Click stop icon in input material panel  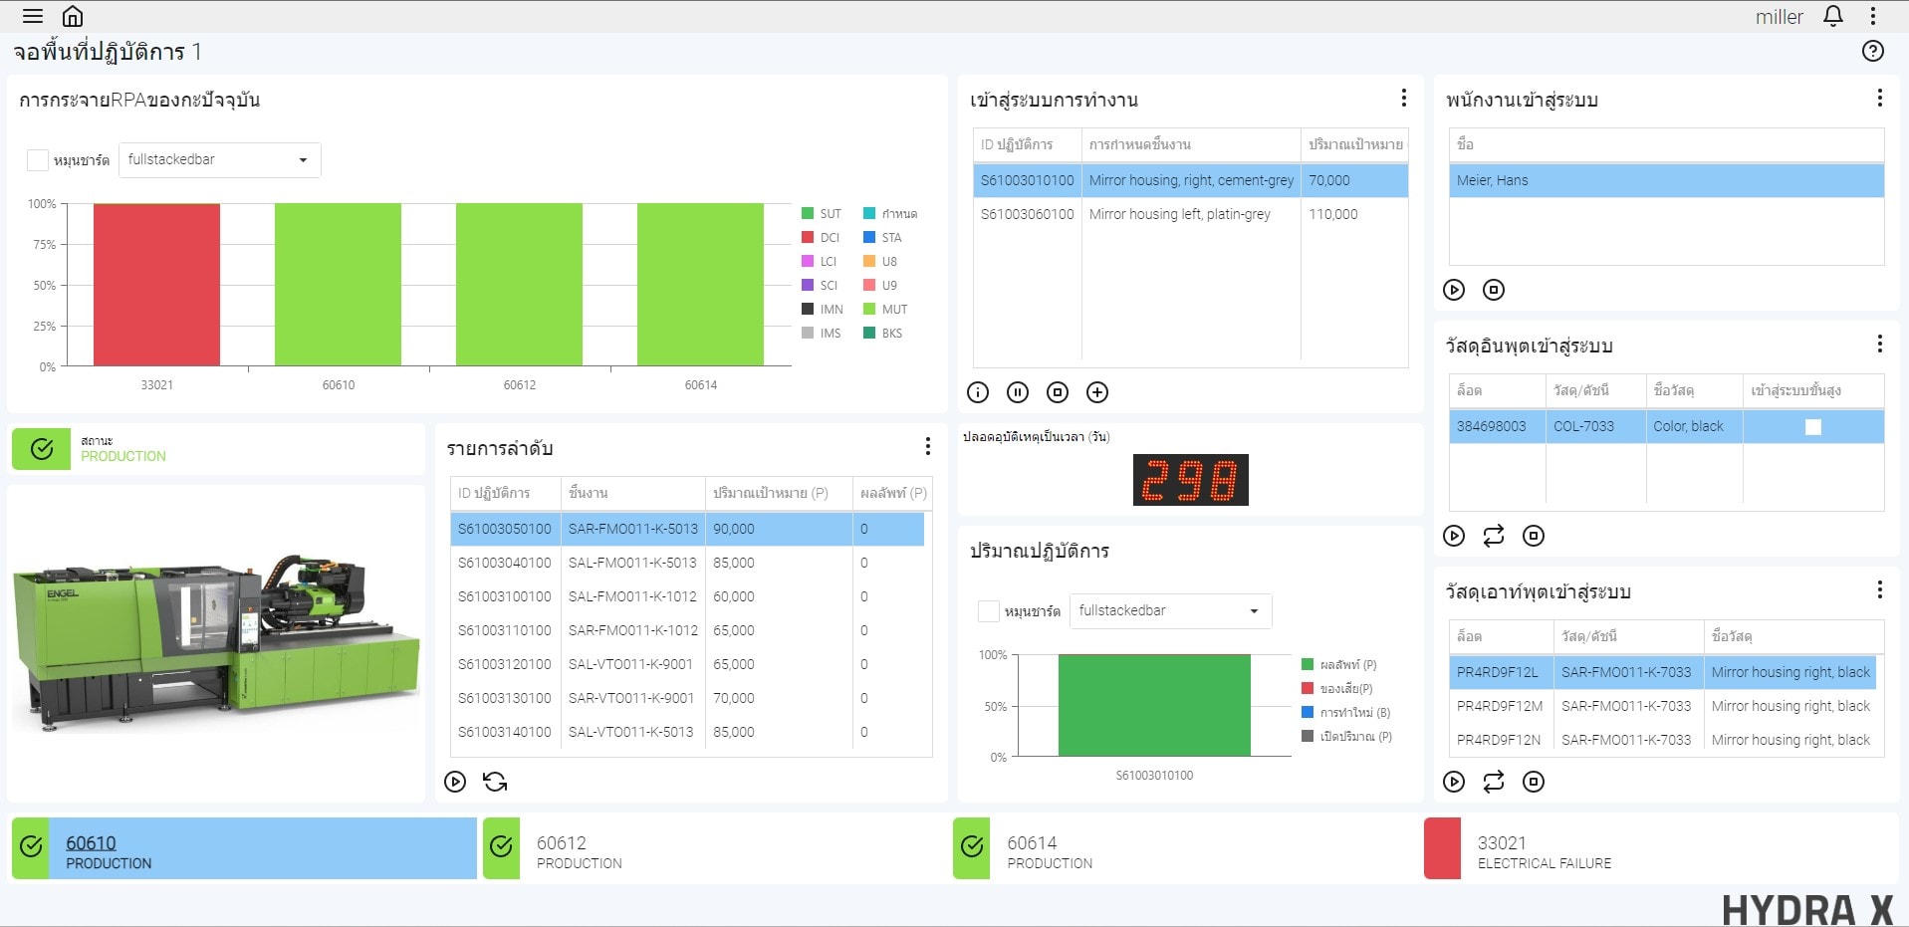[x=1534, y=536]
